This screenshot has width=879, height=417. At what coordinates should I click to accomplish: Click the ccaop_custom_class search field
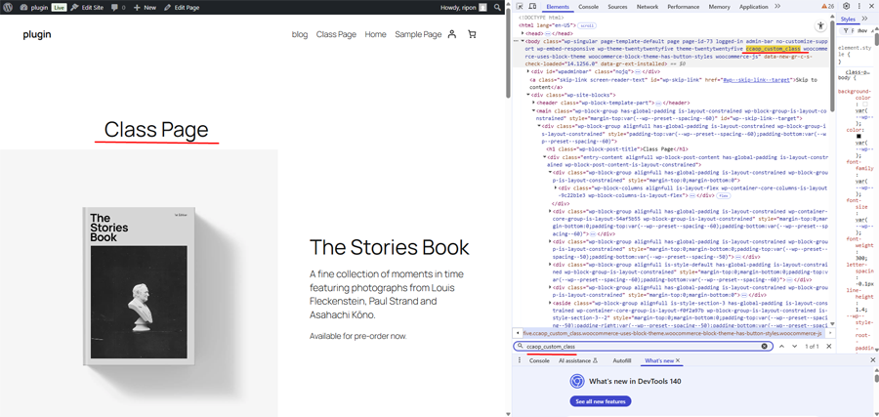(x=643, y=347)
